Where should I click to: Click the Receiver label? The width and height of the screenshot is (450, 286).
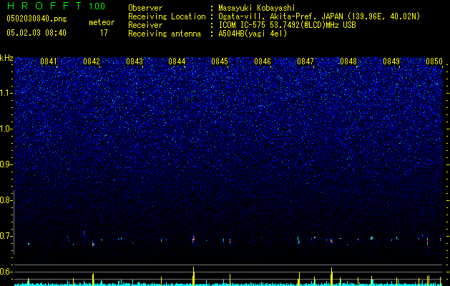pyautogui.click(x=145, y=25)
